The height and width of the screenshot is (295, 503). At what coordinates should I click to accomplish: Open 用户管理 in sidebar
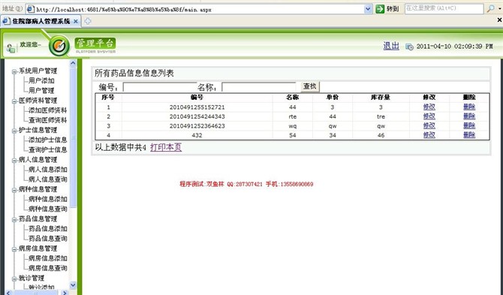(41, 90)
